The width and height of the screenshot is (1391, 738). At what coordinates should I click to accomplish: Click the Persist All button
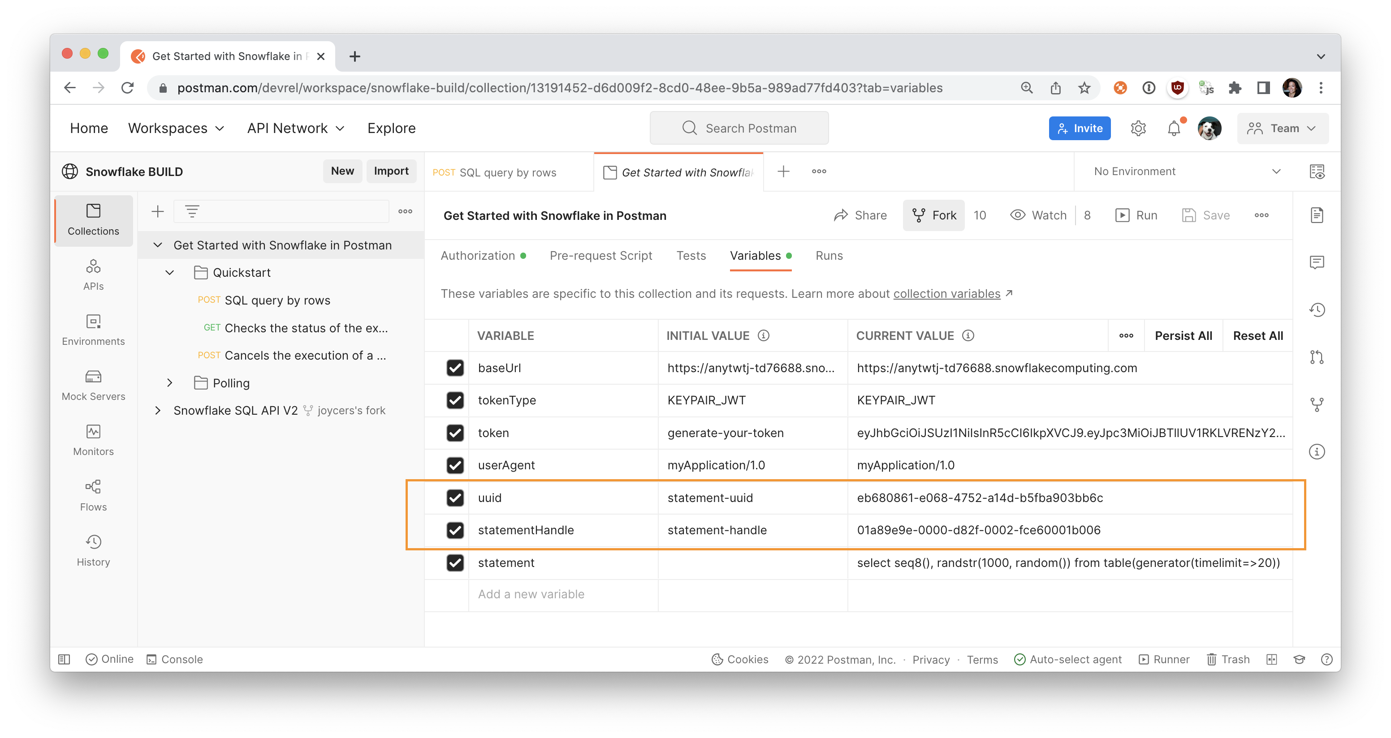1183,335
